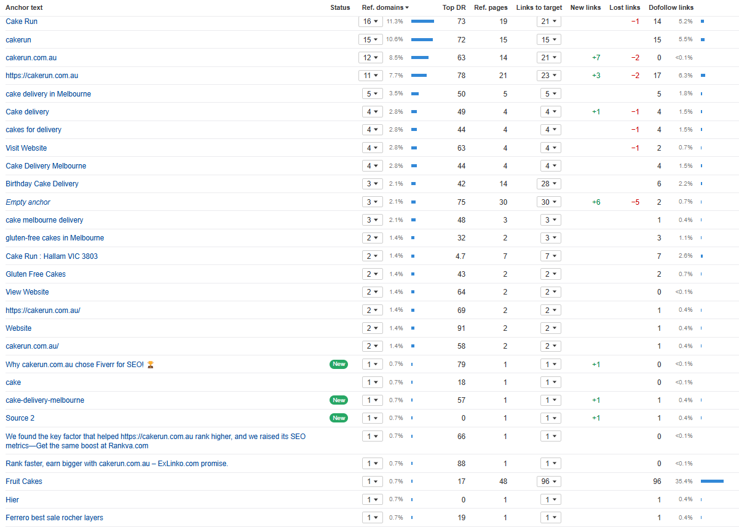The height and width of the screenshot is (527, 739).
Task: Click the +7 new links value for cakerun.com.au
Action: [596, 58]
